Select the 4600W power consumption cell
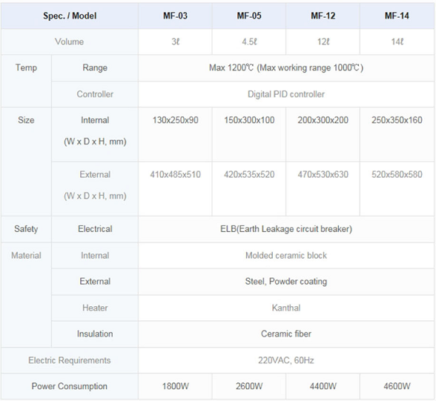 click(397, 386)
